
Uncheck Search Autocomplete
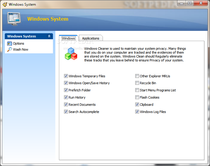click(x=66, y=112)
